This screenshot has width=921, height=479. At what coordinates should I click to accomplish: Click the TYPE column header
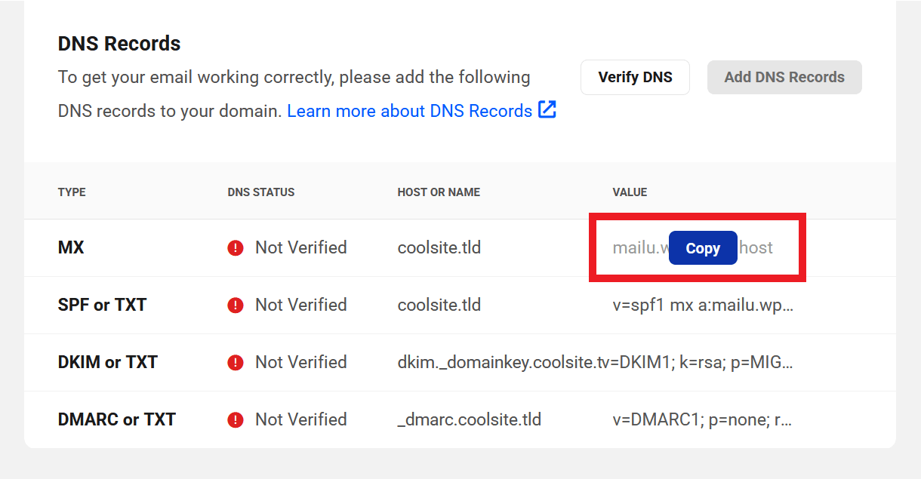tap(72, 192)
